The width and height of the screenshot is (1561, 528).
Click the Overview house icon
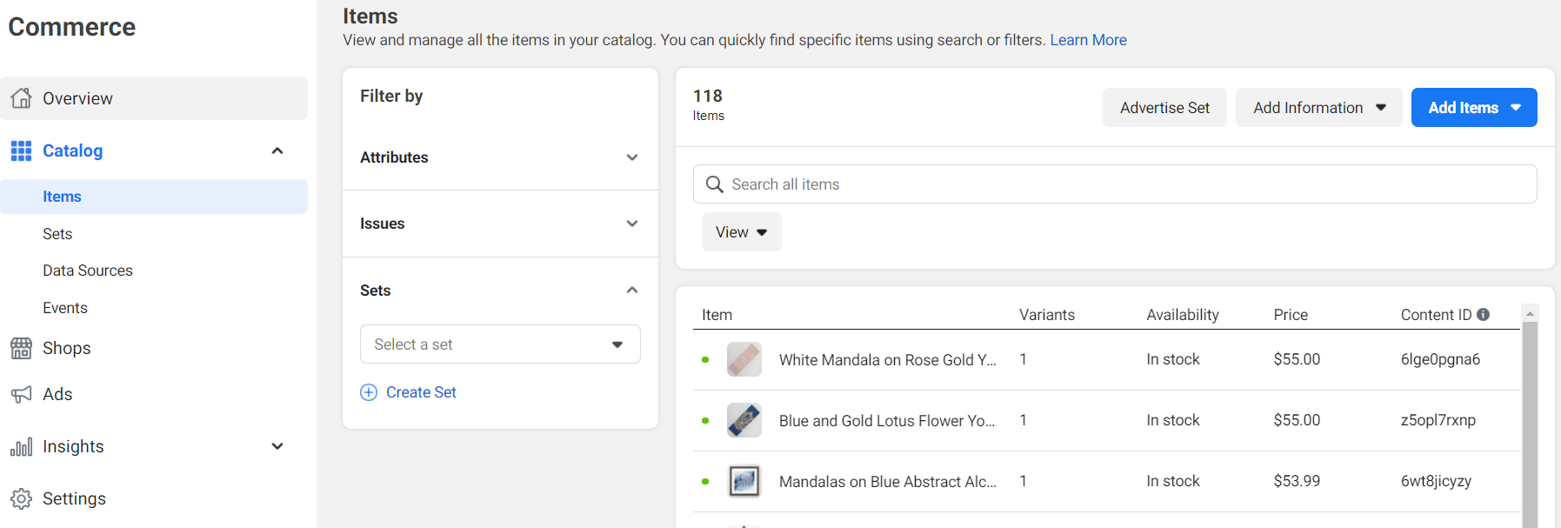[x=21, y=98]
